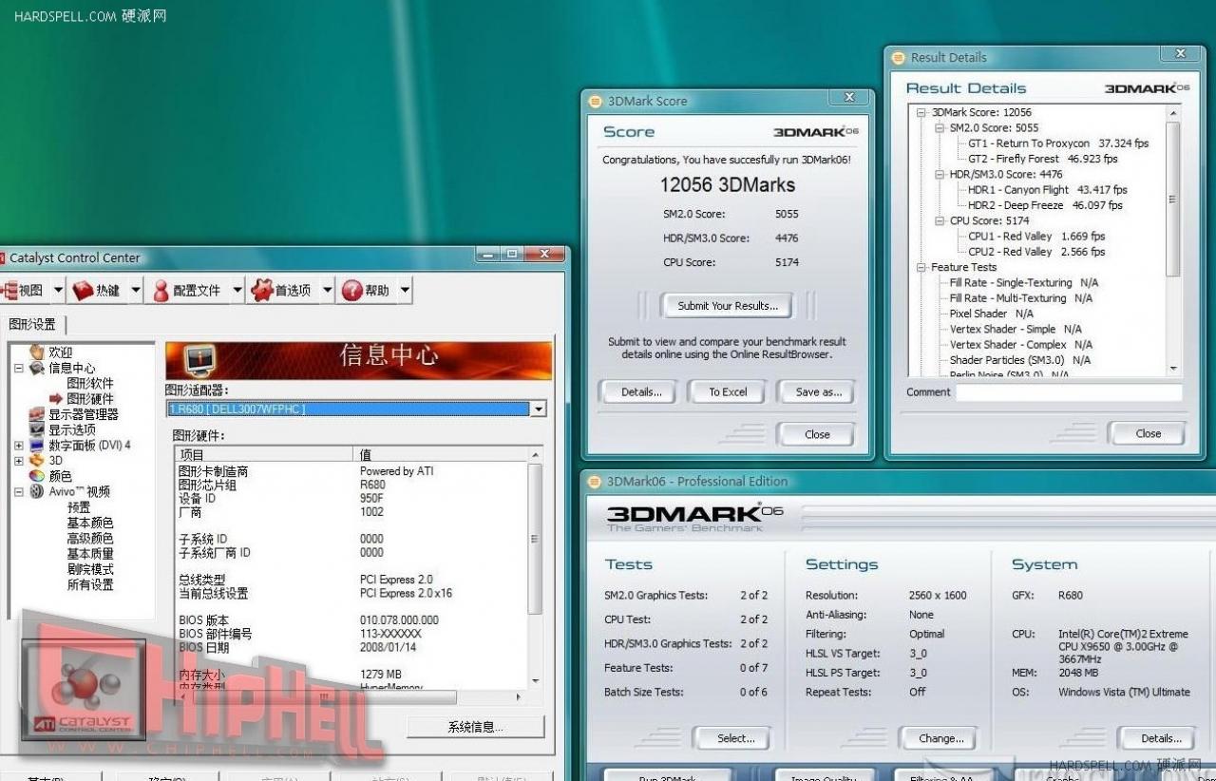Open the 首选项 preferences toolbar button
The image size is (1216, 781).
(283, 291)
